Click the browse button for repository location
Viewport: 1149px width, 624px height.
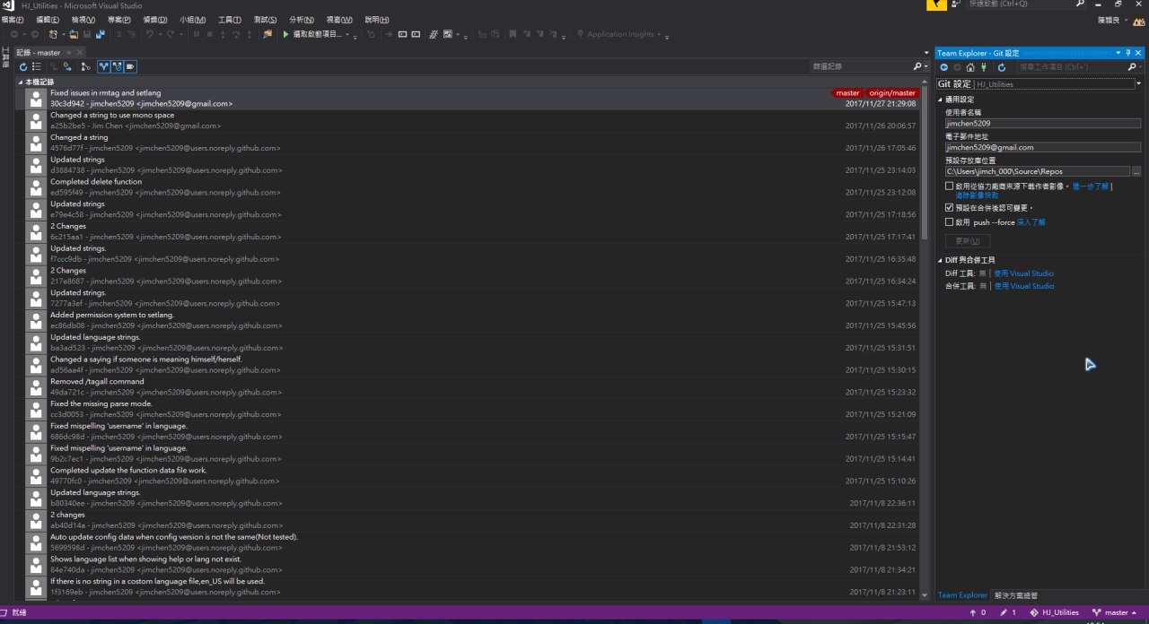[1136, 171]
